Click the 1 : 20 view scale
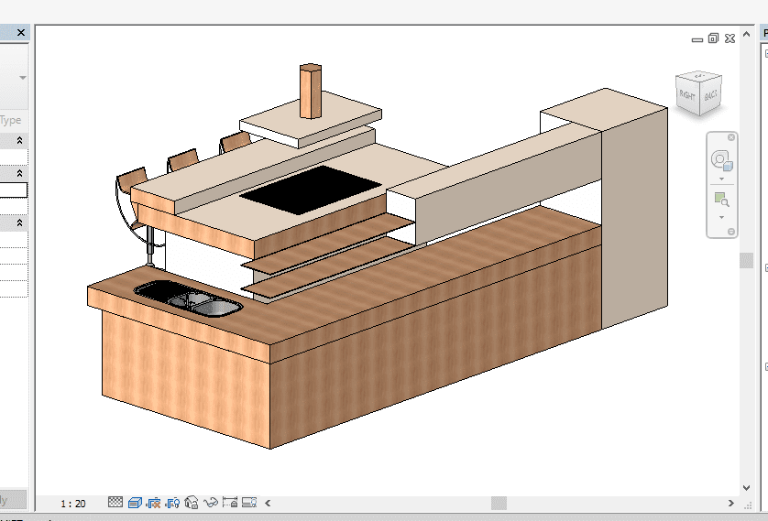The height and width of the screenshot is (521, 768). tap(73, 504)
